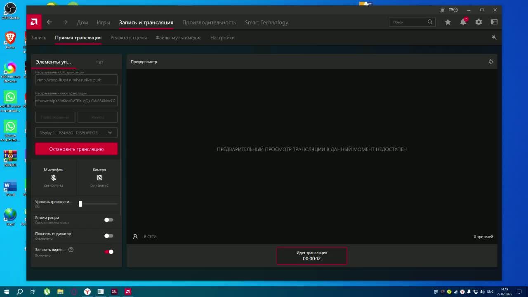This screenshot has width=528, height=297.
Task: Toggle the Камера icon
Action: [x=99, y=178]
